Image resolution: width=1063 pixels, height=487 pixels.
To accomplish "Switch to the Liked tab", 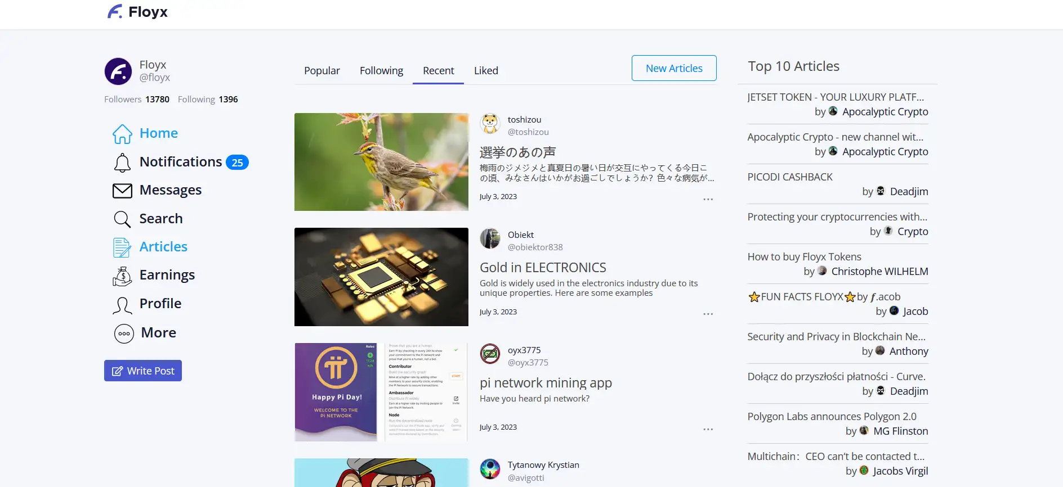I will [x=486, y=70].
